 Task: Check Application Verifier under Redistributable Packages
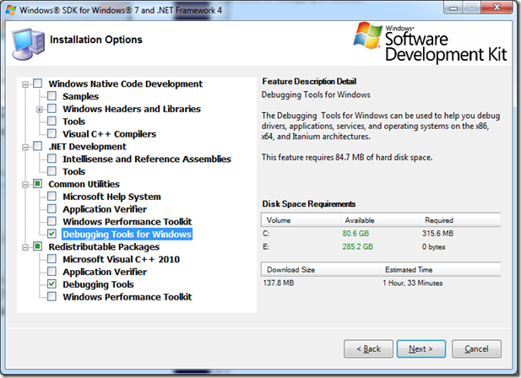coord(52,272)
